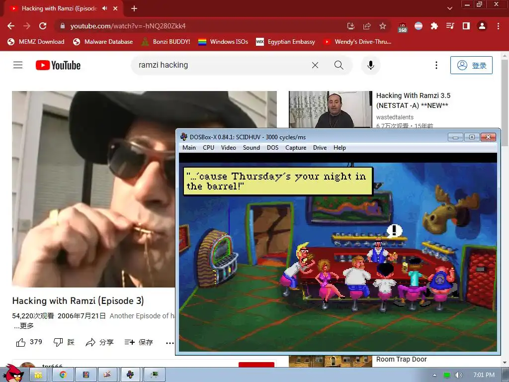This screenshot has width=509, height=382.
Task: Click the YouTube search box
Action: click(221, 65)
